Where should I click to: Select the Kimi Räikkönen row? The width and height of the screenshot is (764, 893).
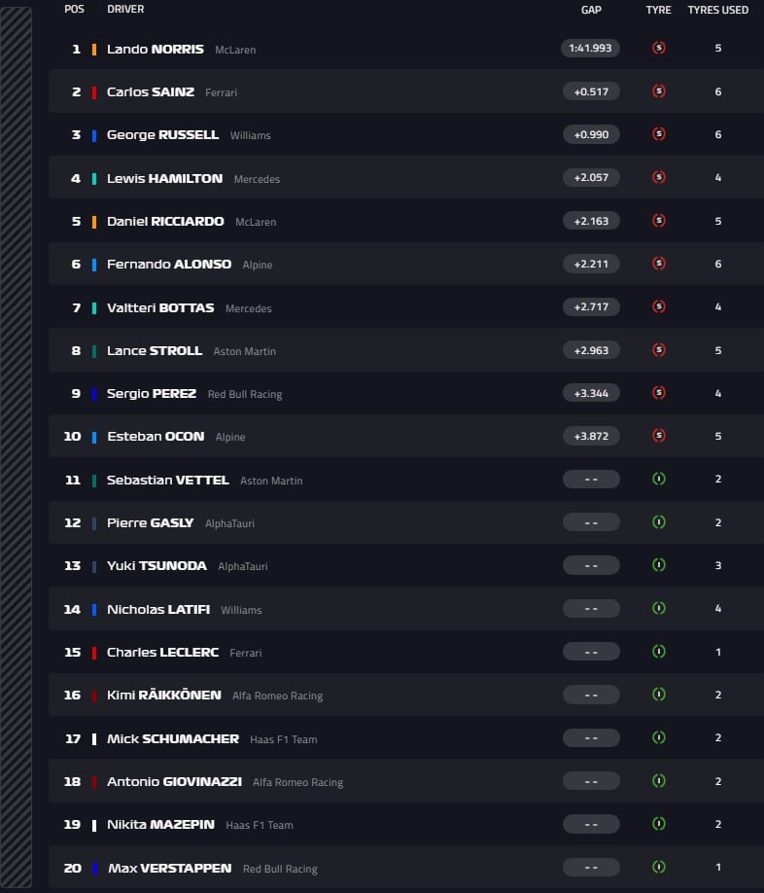click(x=406, y=695)
